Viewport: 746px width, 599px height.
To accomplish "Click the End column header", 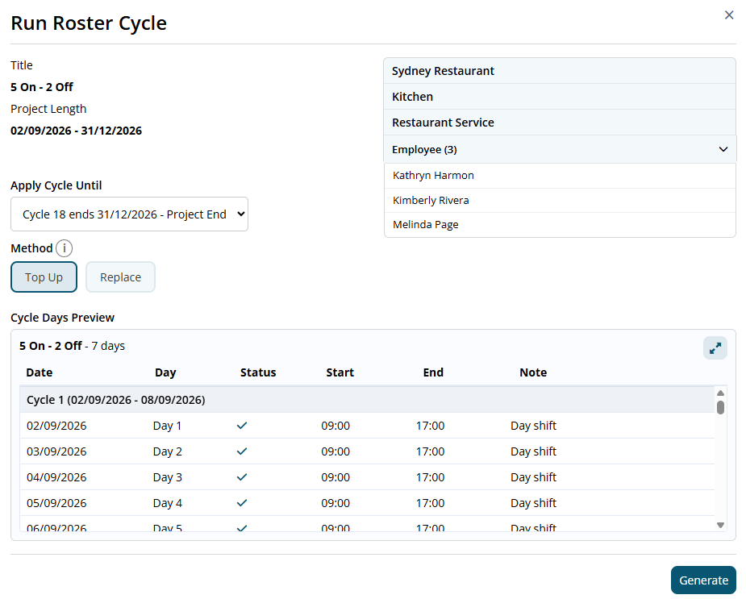I will click(433, 372).
